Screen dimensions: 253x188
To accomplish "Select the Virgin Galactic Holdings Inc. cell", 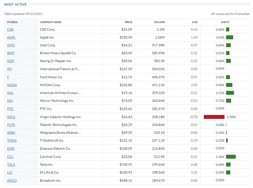I will pyautogui.click(x=61, y=117).
